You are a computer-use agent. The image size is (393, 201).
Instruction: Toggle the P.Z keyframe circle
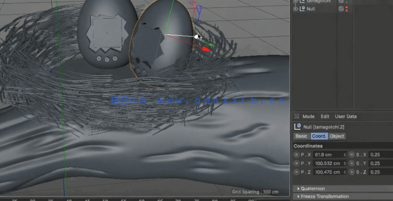[296, 172]
